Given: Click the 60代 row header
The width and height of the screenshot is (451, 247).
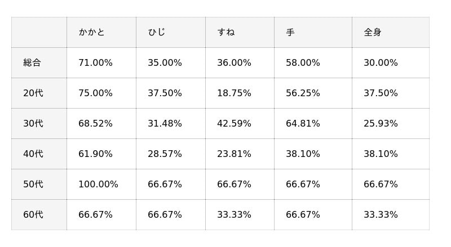Looking at the screenshot, I should pos(33,214).
